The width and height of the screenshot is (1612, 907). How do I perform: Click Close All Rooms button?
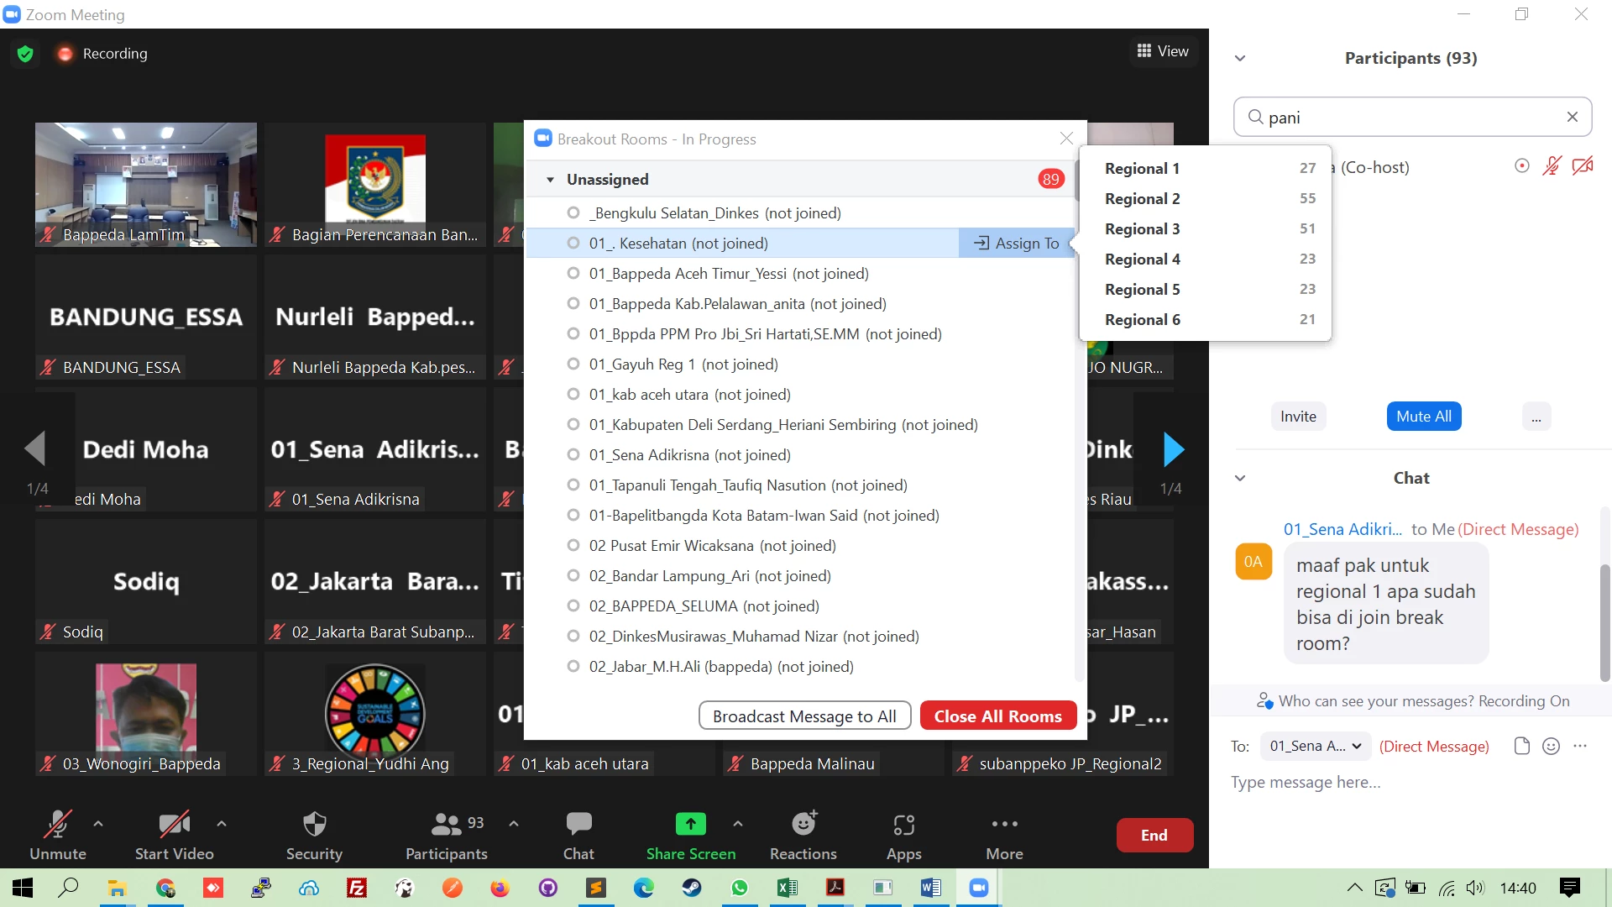coord(997,716)
